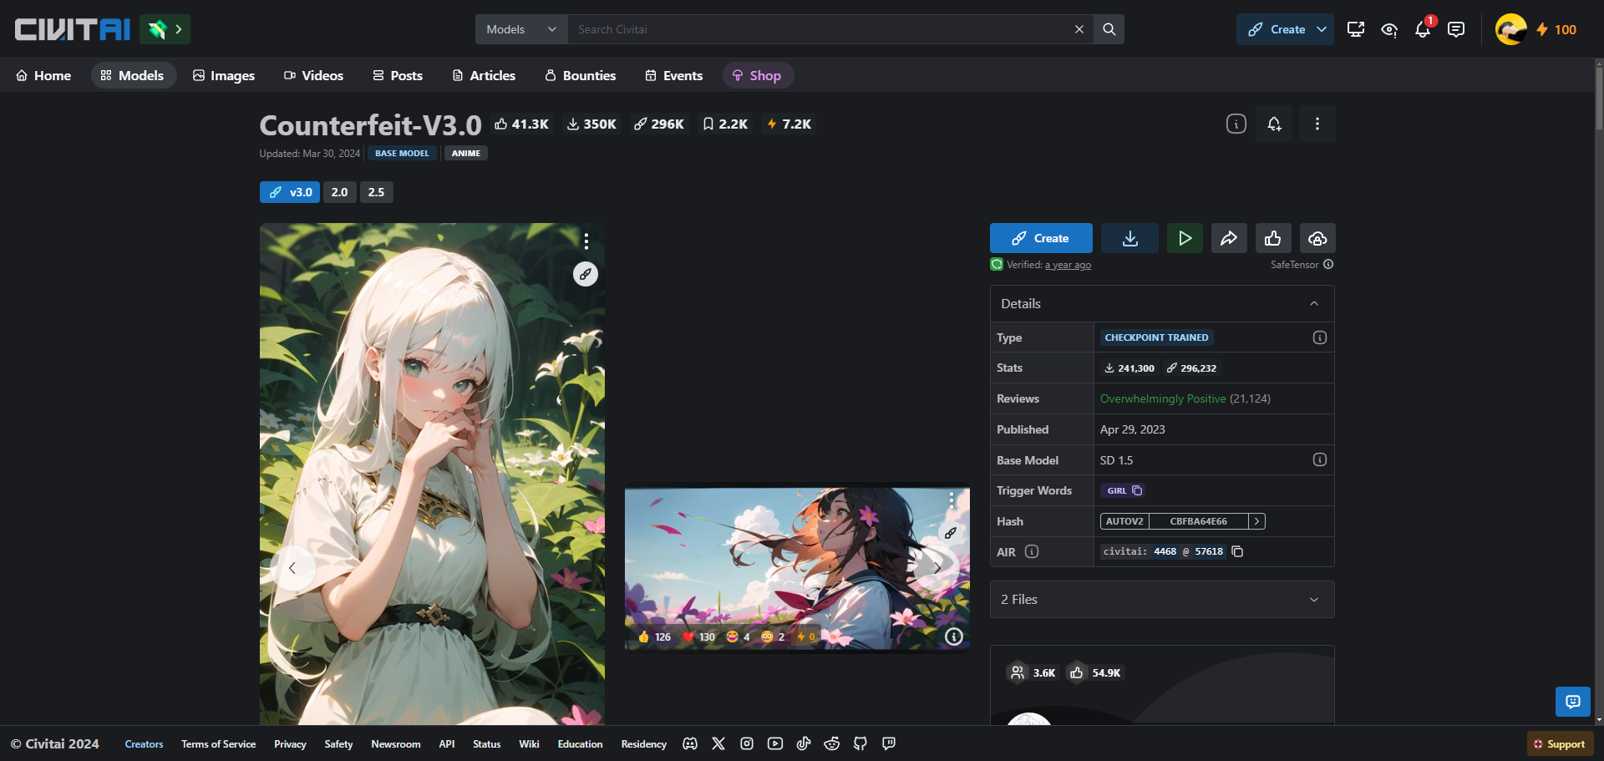Viewport: 1604px width, 761px height.
Task: Expand the 2 Files section
Action: point(1162,599)
